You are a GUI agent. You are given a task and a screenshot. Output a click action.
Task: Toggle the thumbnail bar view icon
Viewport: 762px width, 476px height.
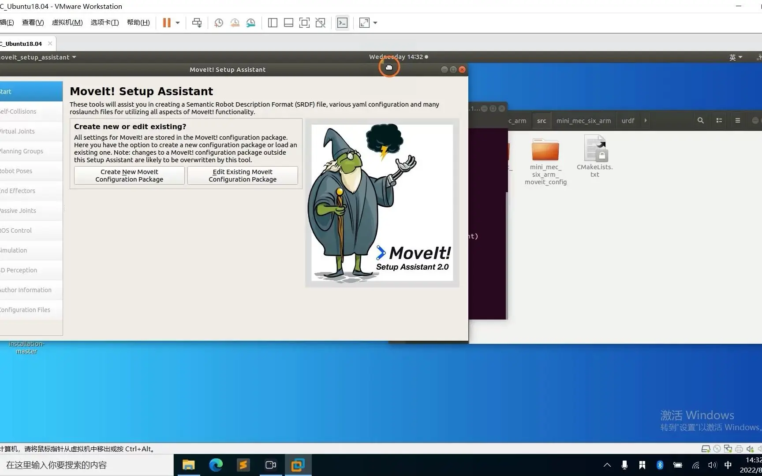pyautogui.click(x=288, y=23)
